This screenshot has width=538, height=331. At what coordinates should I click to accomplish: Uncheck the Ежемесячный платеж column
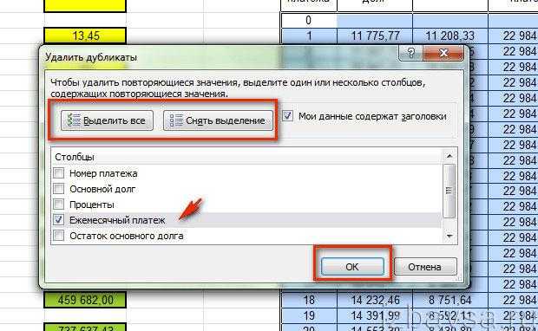[x=59, y=219]
